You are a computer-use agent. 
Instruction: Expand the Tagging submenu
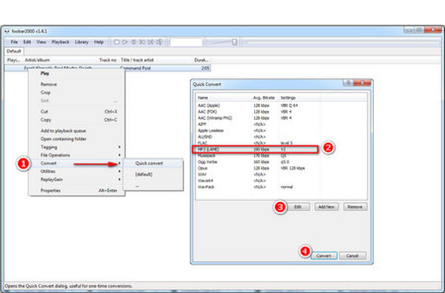77,147
